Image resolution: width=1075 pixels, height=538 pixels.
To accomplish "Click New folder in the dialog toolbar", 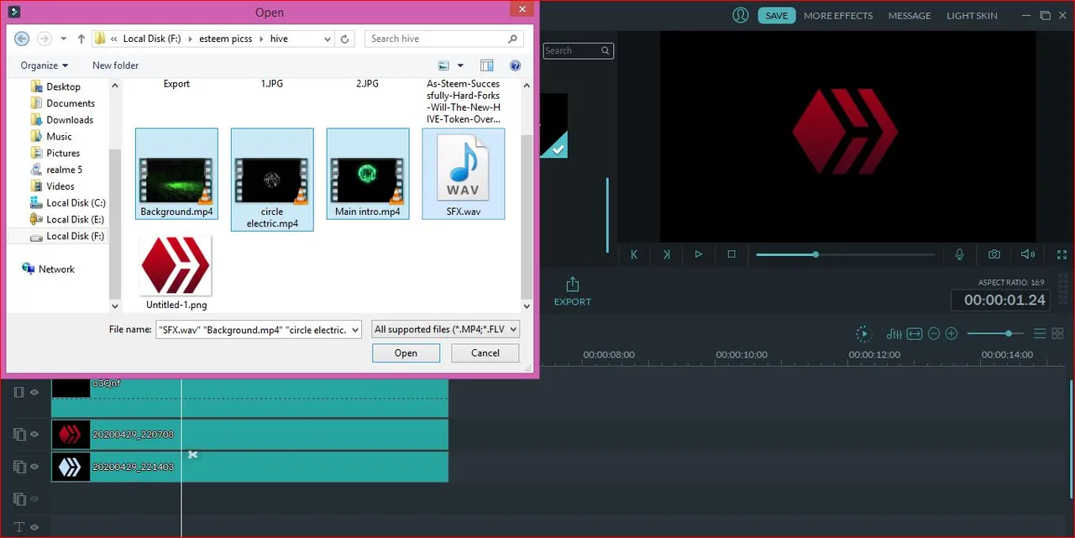I will pos(115,65).
